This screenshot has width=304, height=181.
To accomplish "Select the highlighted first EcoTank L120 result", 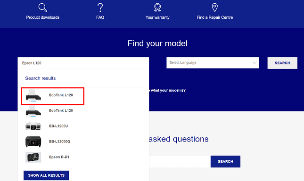I will [52, 96].
